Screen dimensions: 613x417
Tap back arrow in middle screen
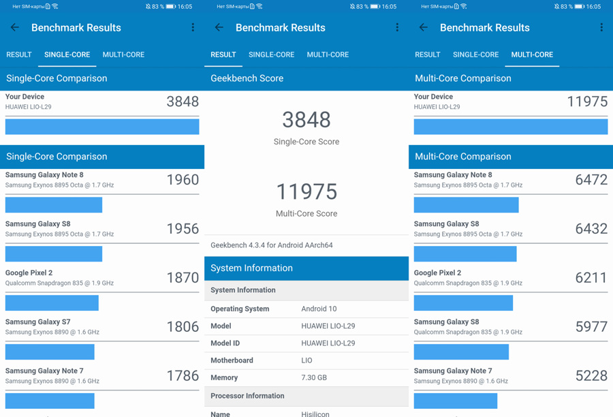tap(219, 27)
